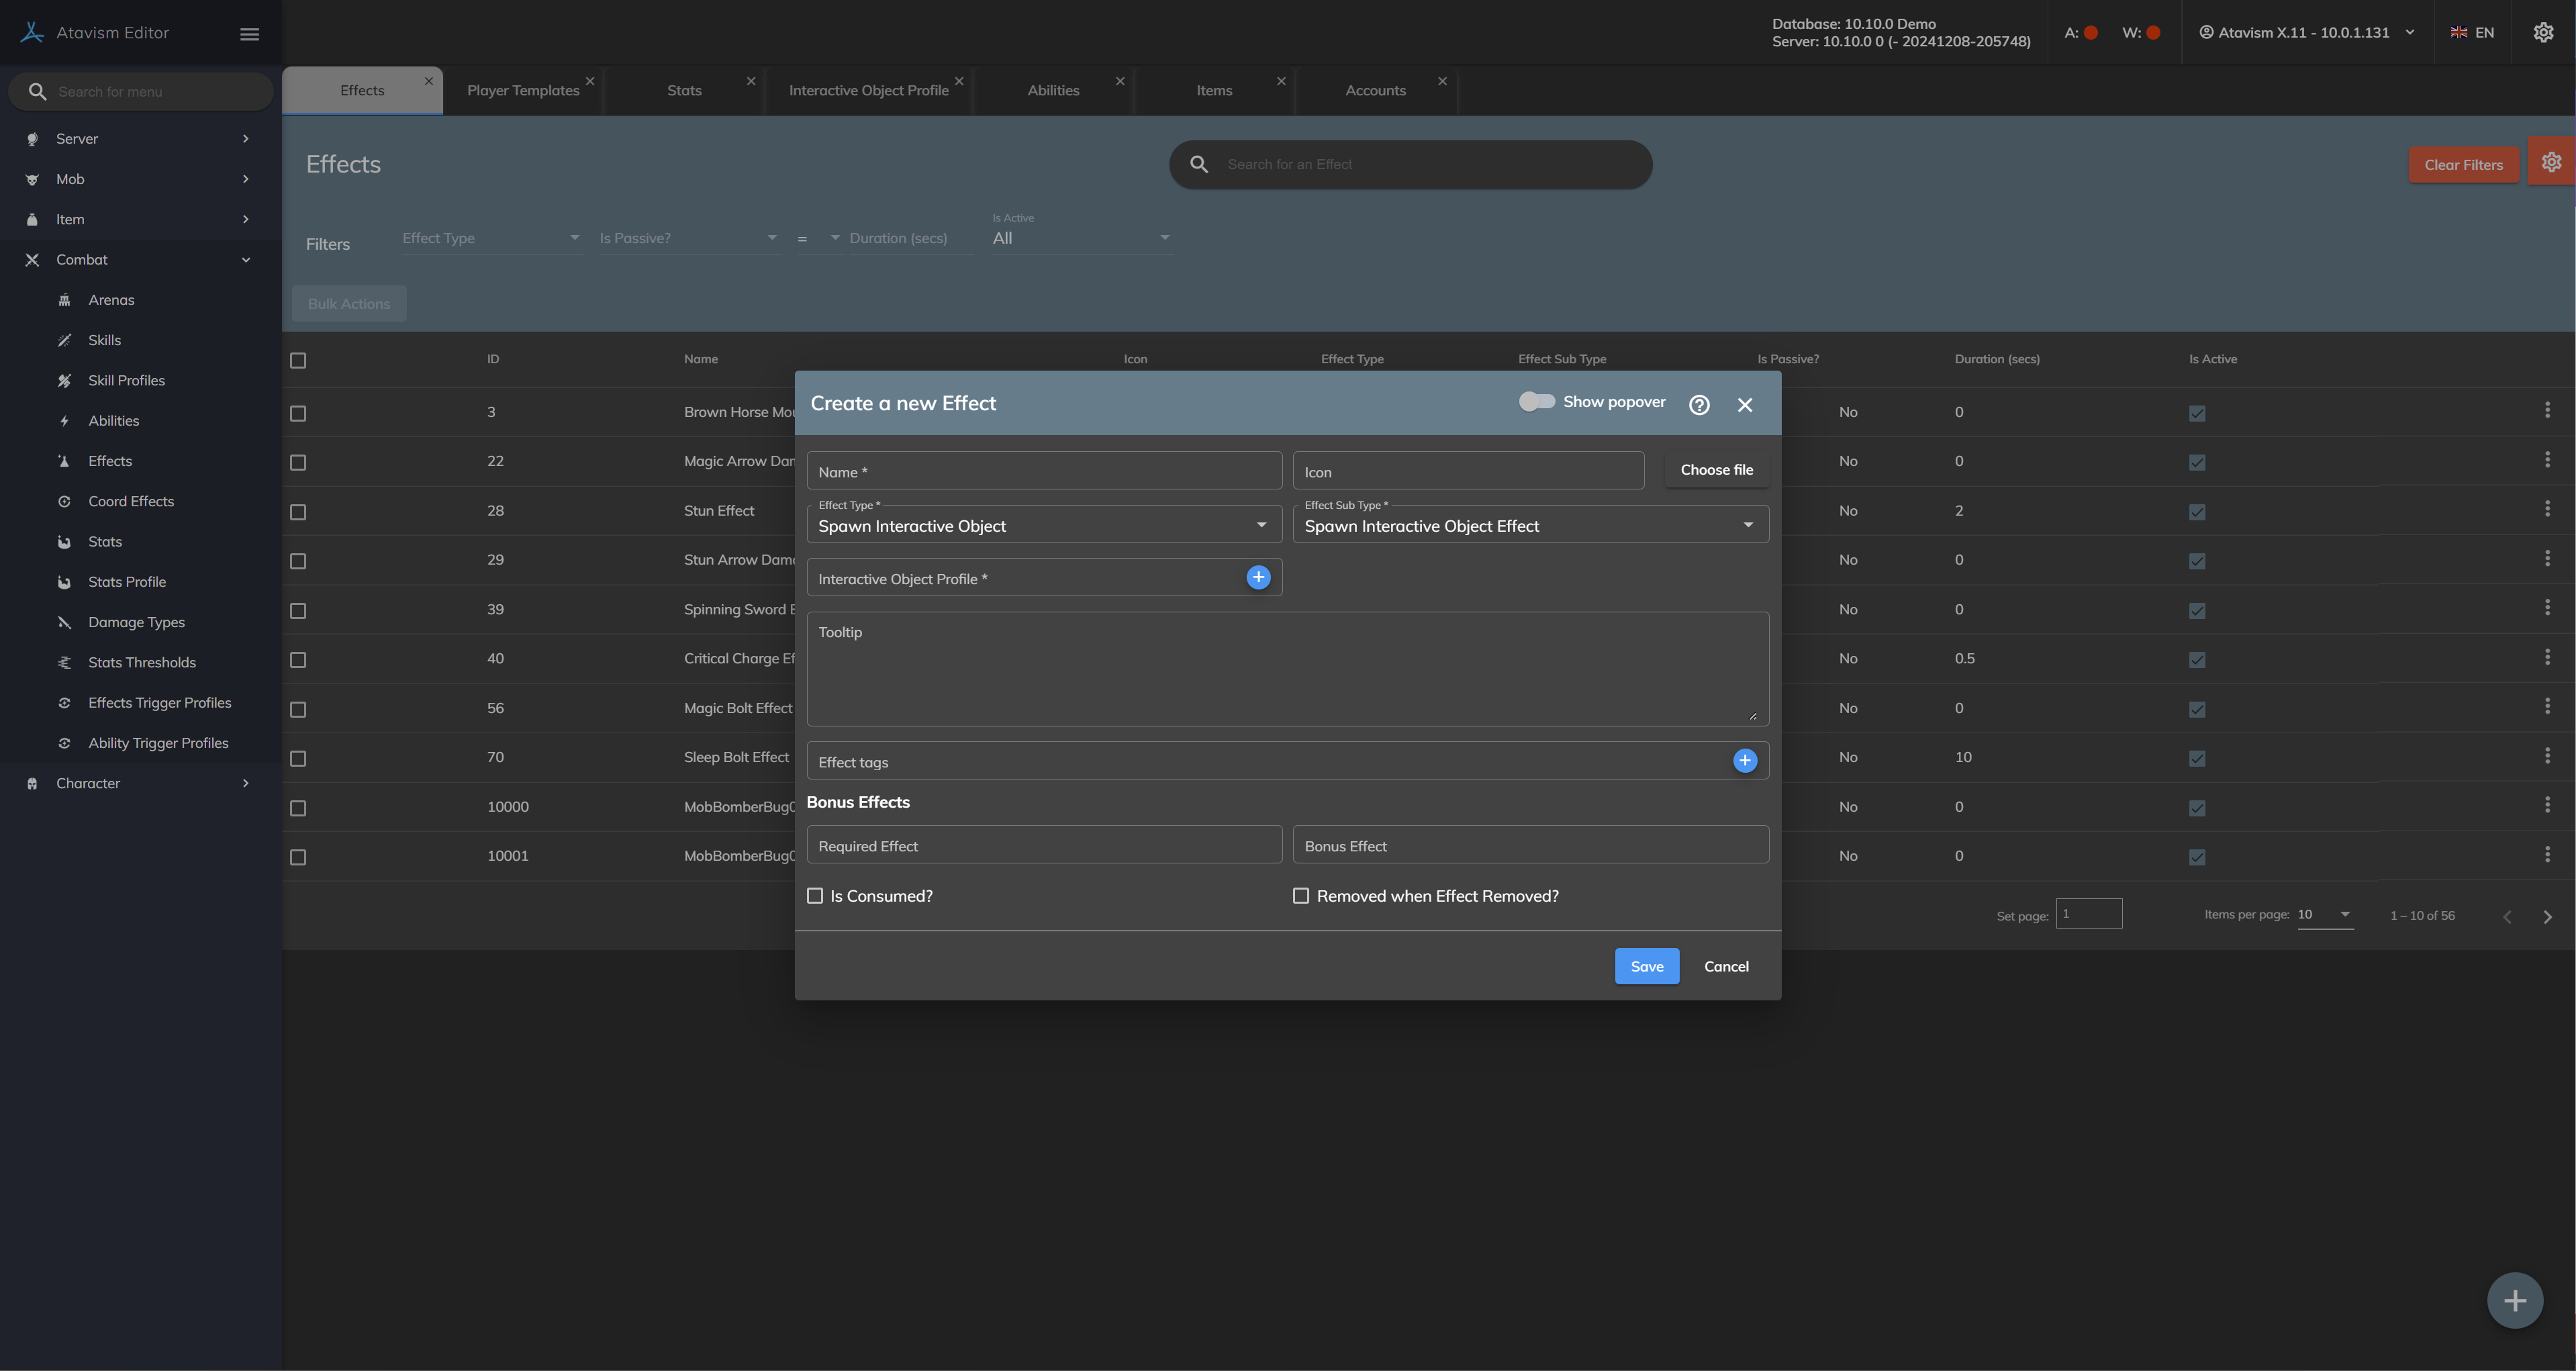Check the Is Consumed? checkbox

pos(815,896)
